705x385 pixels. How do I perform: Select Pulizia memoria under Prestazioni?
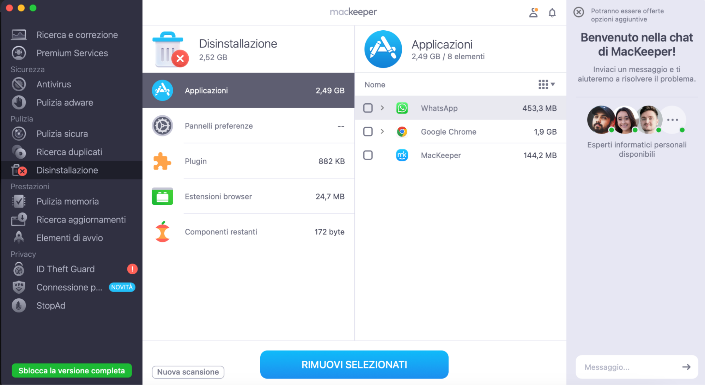67,201
